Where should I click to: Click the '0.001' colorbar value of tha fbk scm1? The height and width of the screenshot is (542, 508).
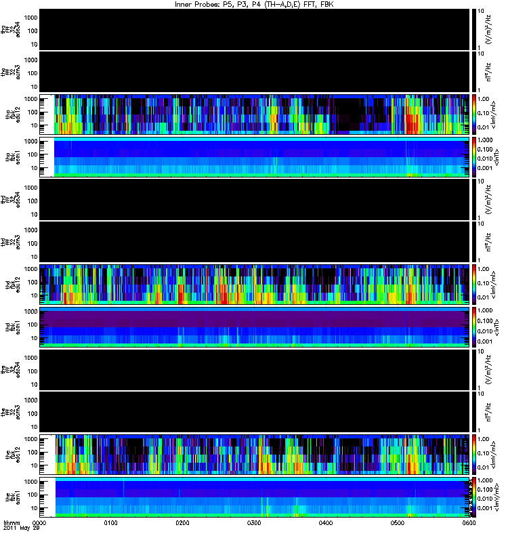tap(485, 168)
